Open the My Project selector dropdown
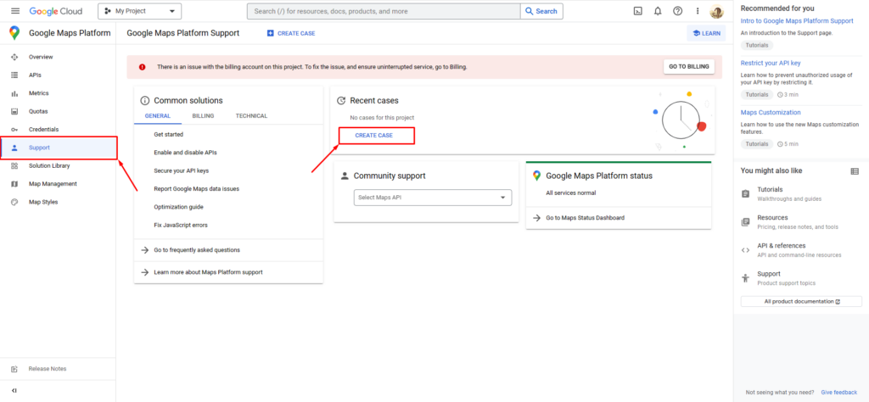 pos(140,11)
